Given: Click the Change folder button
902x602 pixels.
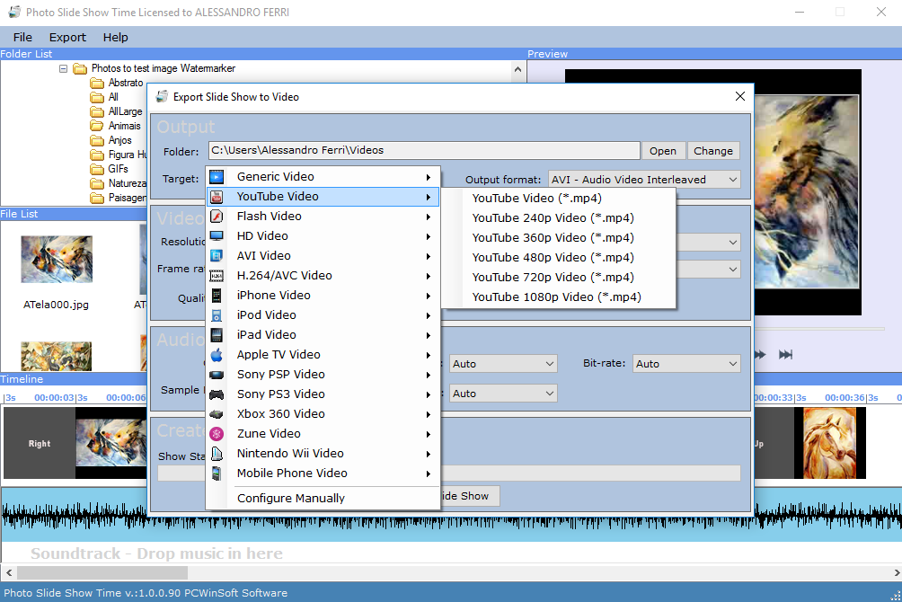Looking at the screenshot, I should [712, 151].
